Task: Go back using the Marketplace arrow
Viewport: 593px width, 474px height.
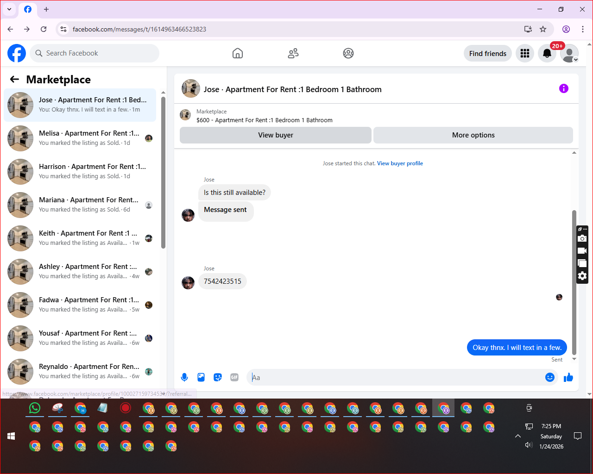Action: (x=14, y=79)
